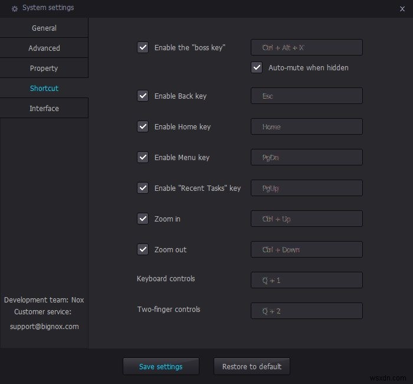Close the System settings window
413x384 pixels.
(x=402, y=9)
